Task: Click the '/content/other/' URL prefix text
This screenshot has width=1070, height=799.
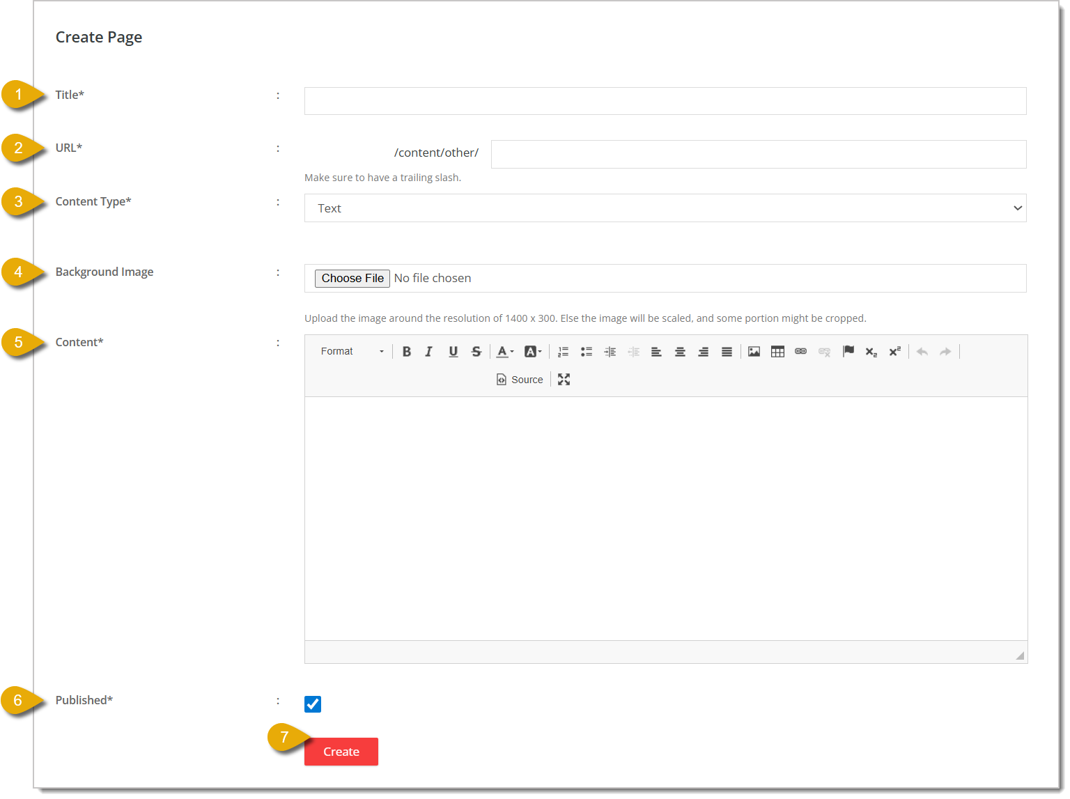Action: click(436, 153)
